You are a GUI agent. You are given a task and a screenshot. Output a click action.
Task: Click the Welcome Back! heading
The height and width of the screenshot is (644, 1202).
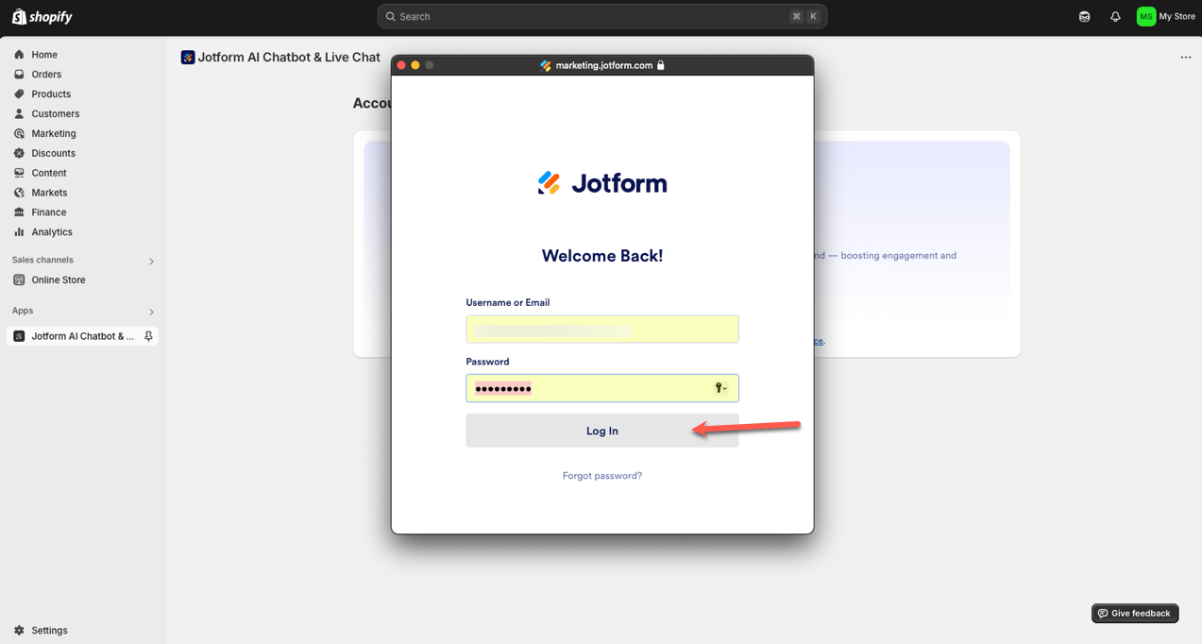(602, 256)
